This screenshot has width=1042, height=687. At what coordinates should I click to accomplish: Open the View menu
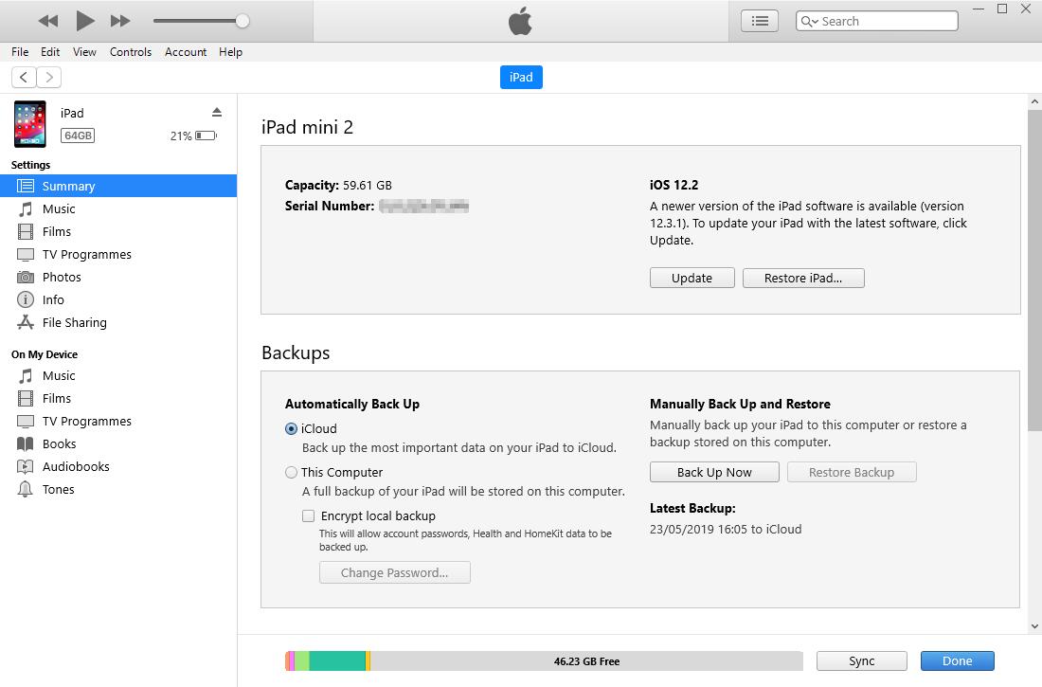[x=84, y=52]
